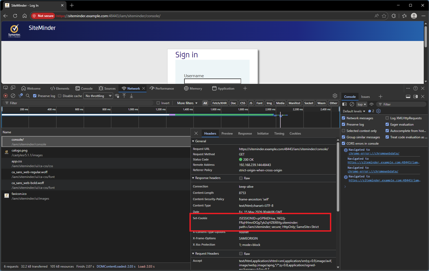Add more tools with plus icon

[x=245, y=88]
